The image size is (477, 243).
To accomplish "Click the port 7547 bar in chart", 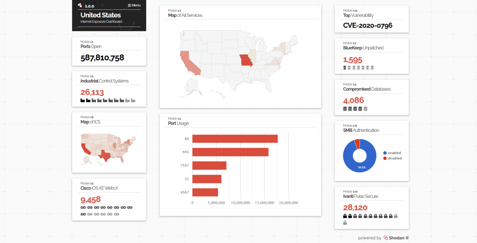I will 209,166.
